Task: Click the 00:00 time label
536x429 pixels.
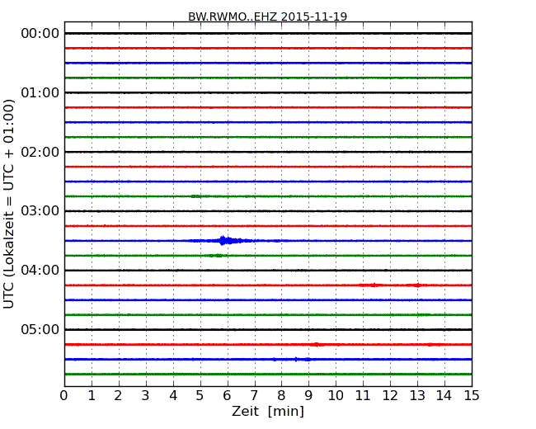Action: pyautogui.click(x=40, y=34)
